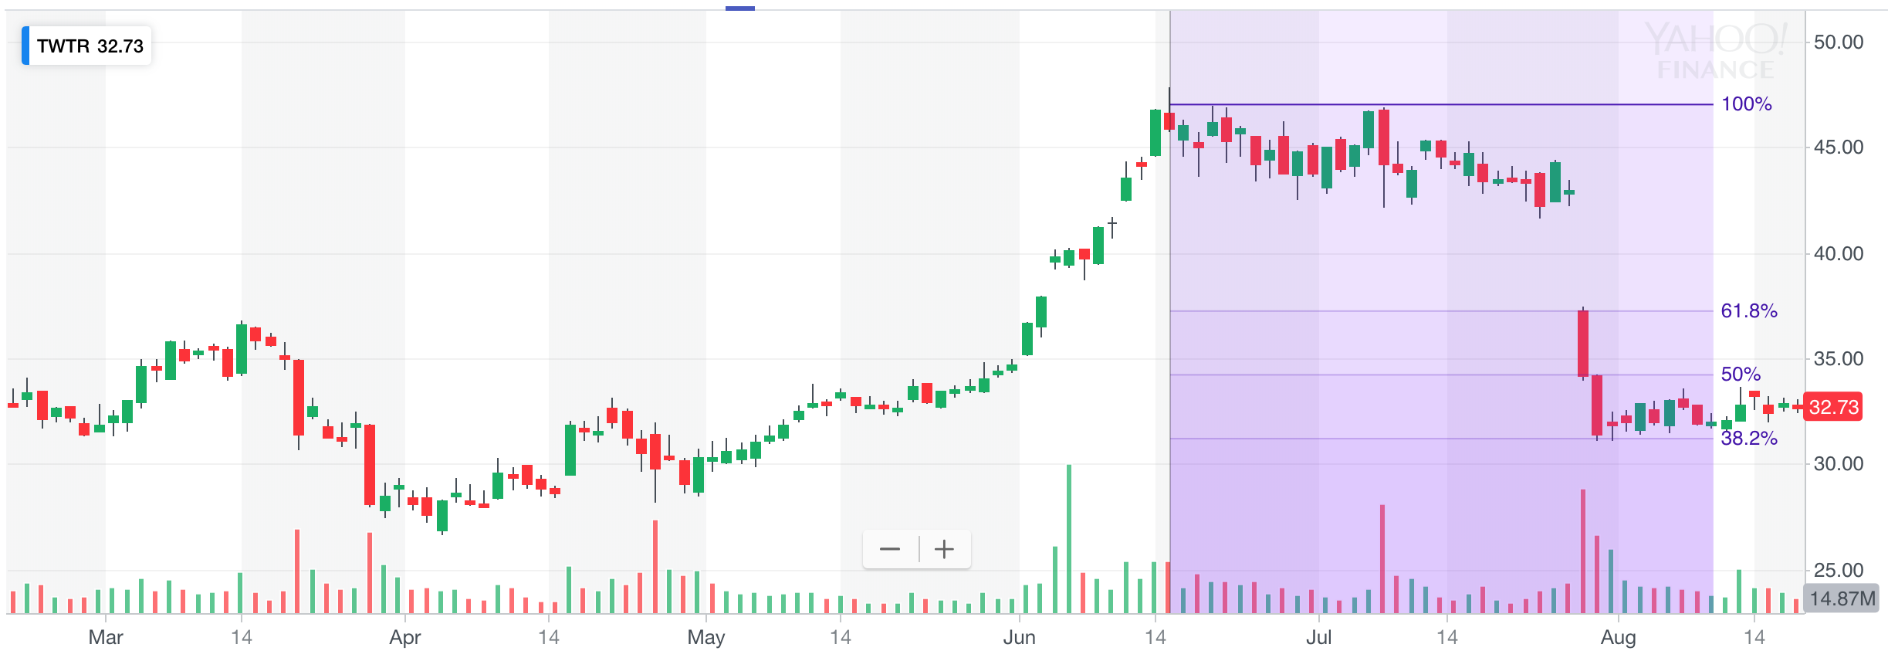Zoom in with the plus button
The image size is (1888, 661).
pos(944,549)
